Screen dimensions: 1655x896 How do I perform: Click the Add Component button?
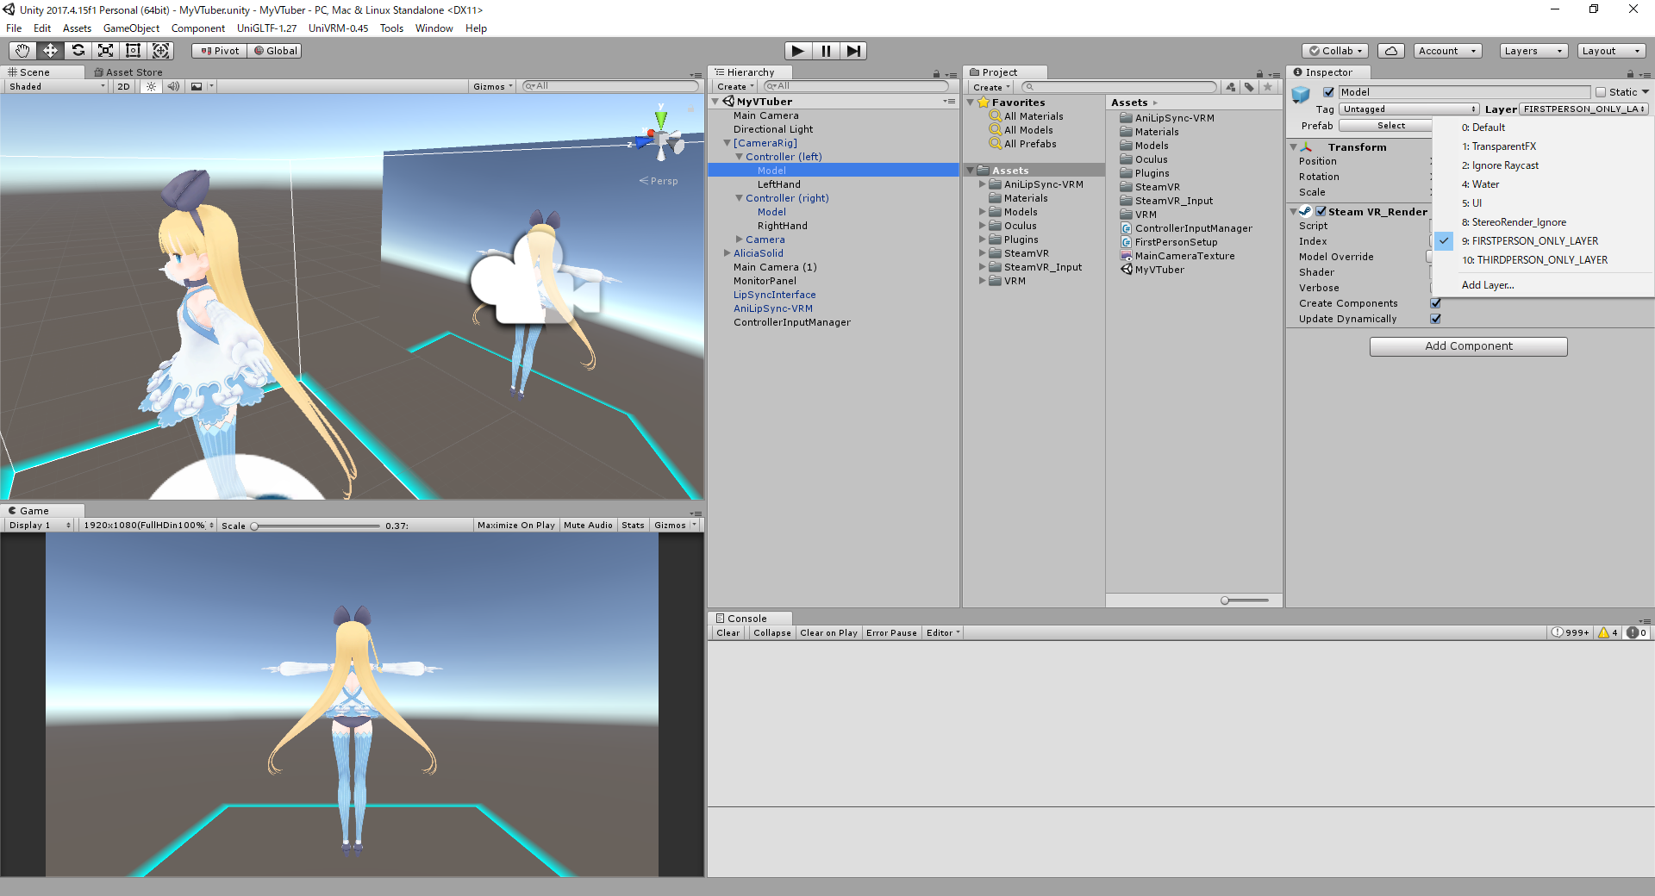tap(1468, 345)
